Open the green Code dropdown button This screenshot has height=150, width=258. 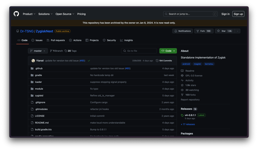[168, 51]
